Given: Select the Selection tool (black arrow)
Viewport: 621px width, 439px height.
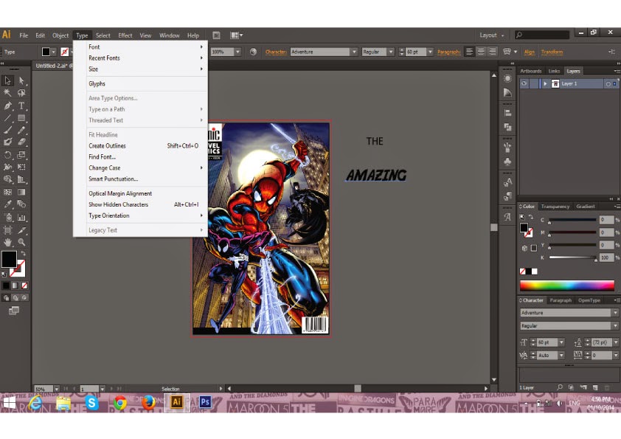Looking at the screenshot, I should tap(7, 80).
